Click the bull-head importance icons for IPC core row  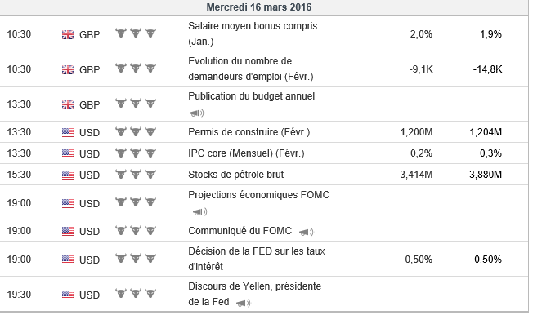point(136,153)
